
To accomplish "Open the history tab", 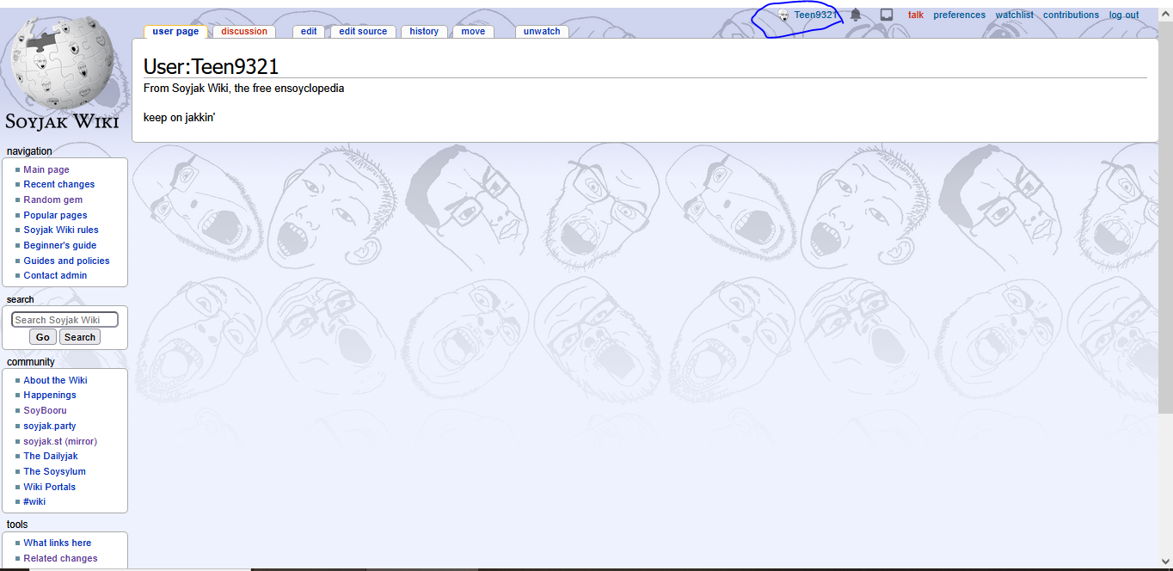I will [424, 32].
